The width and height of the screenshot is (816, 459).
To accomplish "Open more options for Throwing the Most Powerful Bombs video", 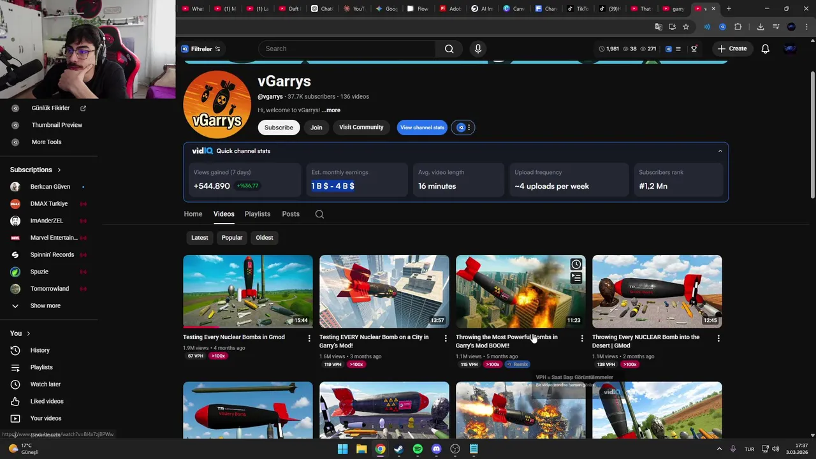I will (x=581, y=339).
